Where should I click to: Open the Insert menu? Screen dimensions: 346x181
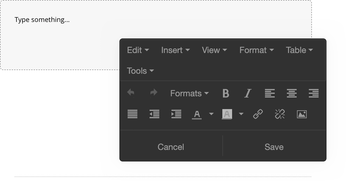coord(175,50)
